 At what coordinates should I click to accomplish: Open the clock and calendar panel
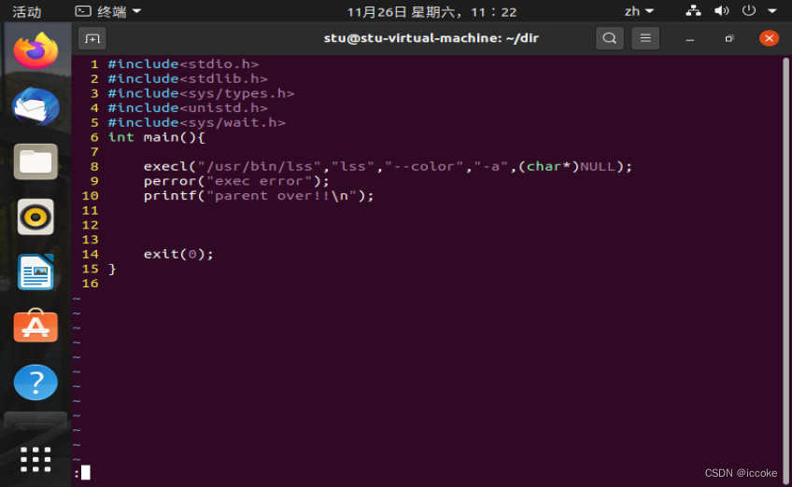click(x=431, y=11)
